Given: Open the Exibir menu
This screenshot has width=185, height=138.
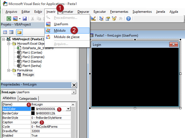Looking at the screenshot, I should 38,12.
